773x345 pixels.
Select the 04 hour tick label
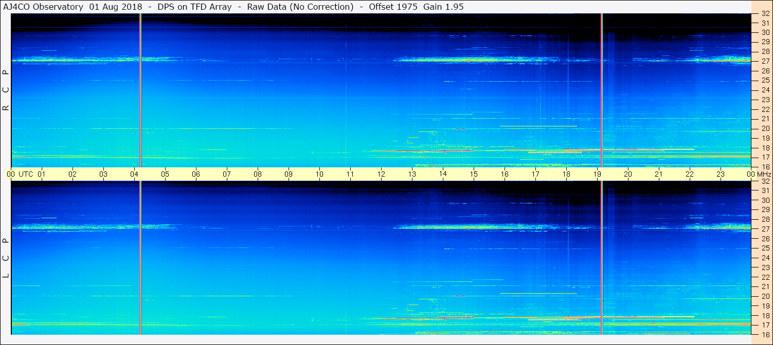134,174
